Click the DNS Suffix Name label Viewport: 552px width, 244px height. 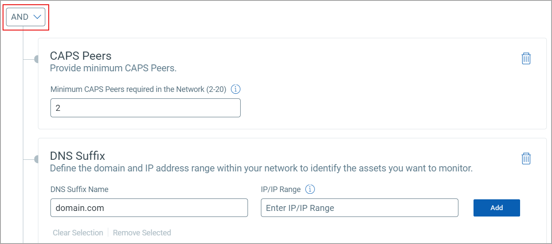[x=79, y=189]
